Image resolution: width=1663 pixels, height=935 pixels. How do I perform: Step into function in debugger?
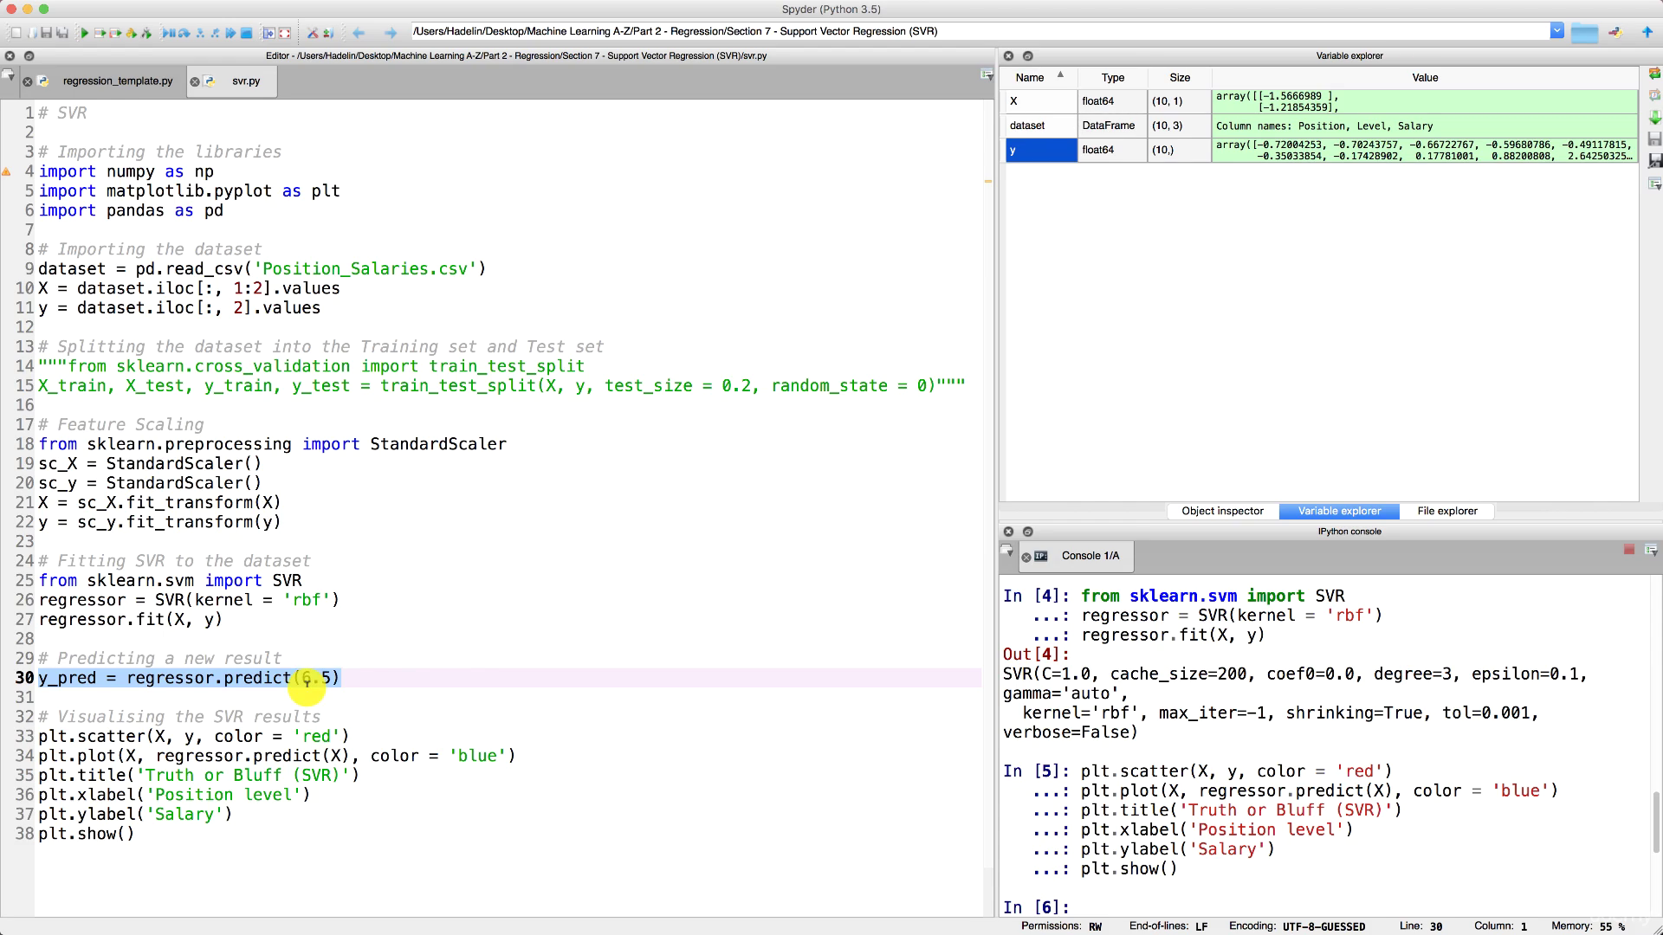click(200, 33)
